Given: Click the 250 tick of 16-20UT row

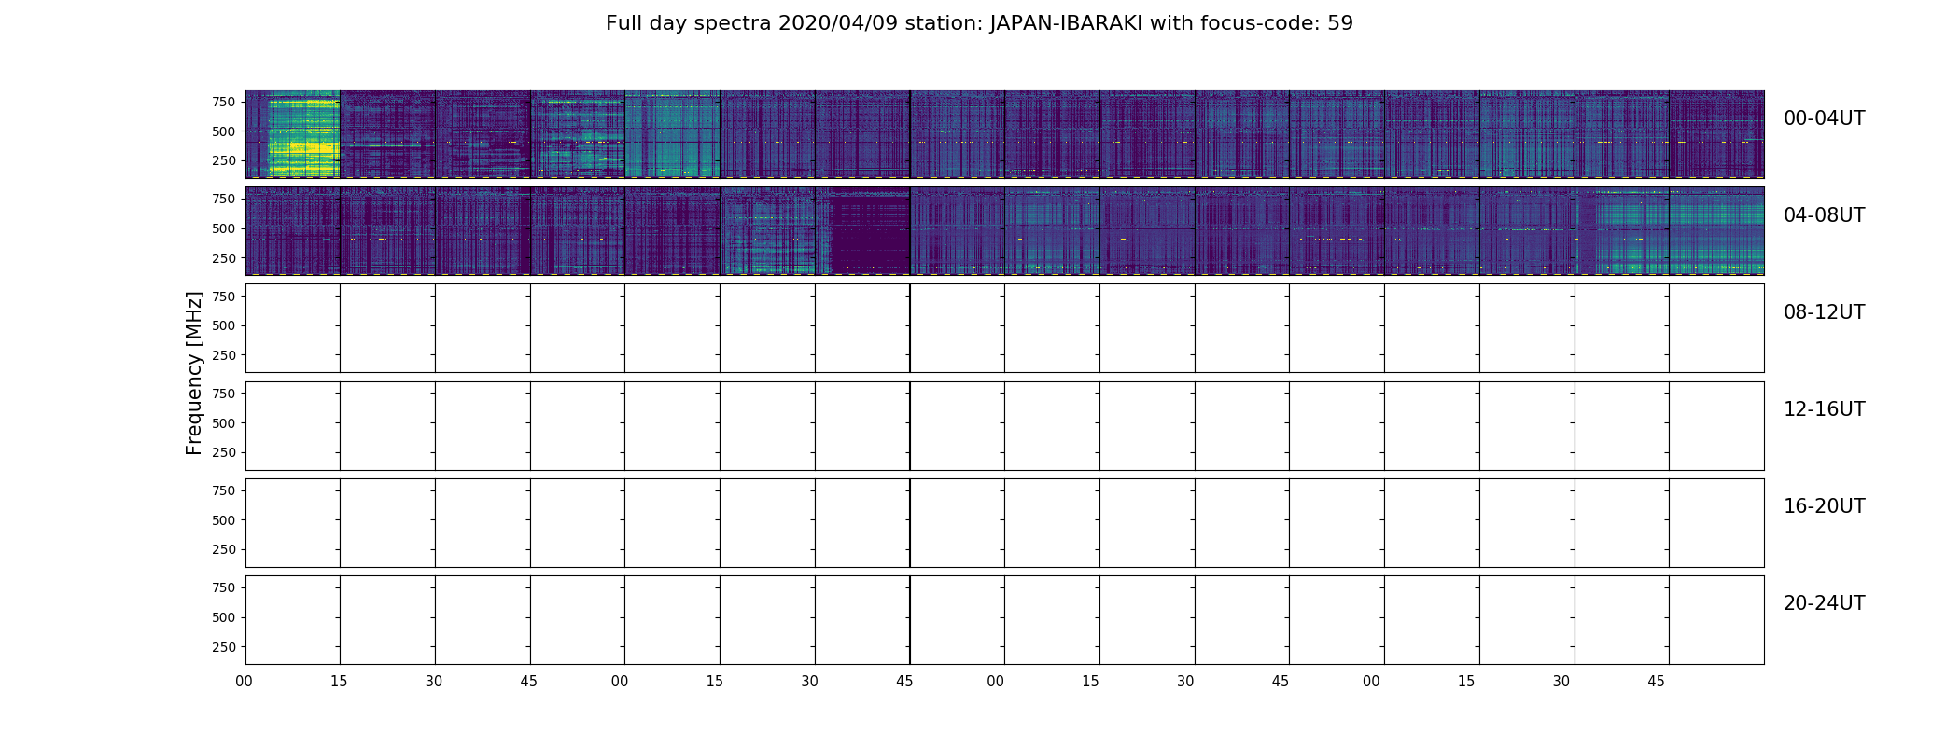Looking at the screenshot, I should pyautogui.click(x=224, y=549).
